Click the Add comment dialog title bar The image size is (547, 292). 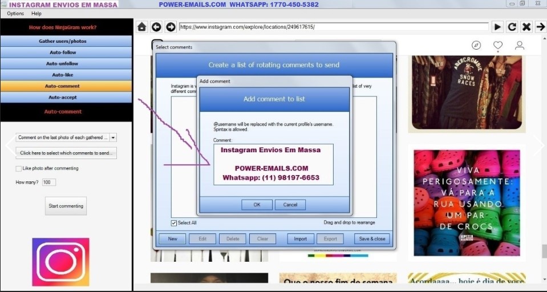274,81
